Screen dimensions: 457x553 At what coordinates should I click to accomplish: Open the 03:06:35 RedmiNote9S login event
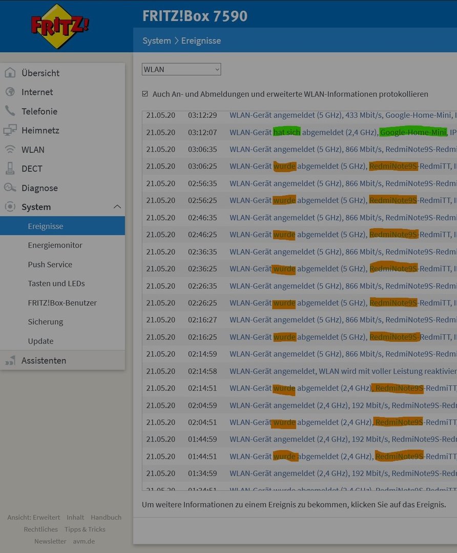point(300,149)
